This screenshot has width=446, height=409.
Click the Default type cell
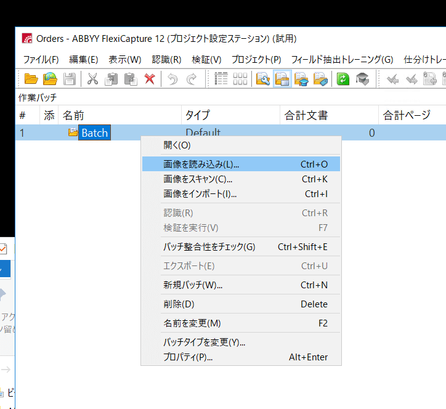[203, 132]
